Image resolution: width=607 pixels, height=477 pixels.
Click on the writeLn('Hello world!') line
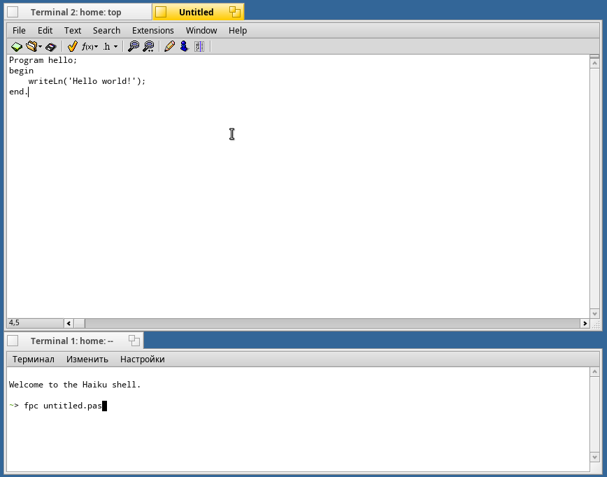[87, 81]
